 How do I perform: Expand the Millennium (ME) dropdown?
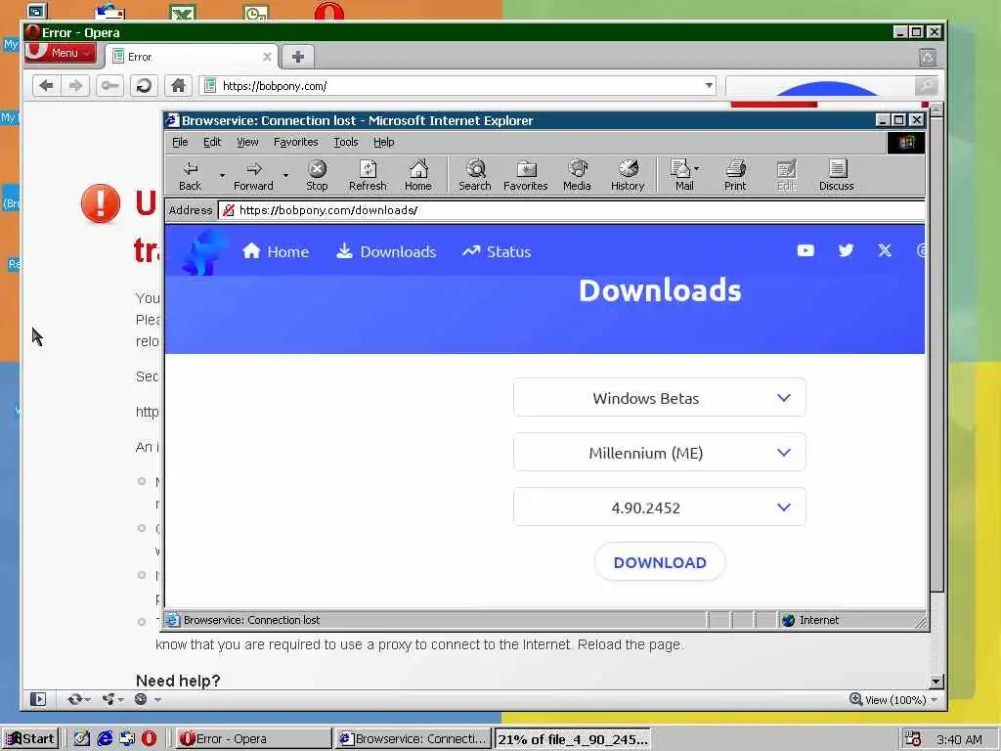(660, 453)
